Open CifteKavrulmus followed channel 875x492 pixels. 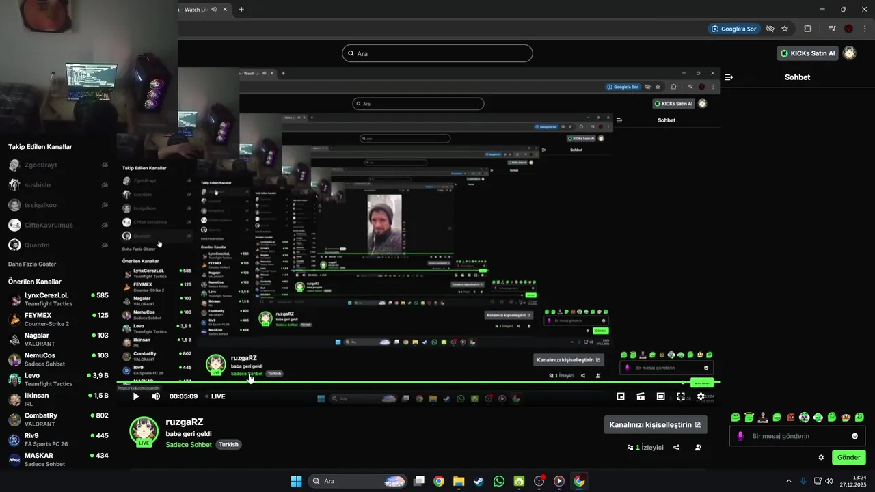pyautogui.click(x=58, y=225)
